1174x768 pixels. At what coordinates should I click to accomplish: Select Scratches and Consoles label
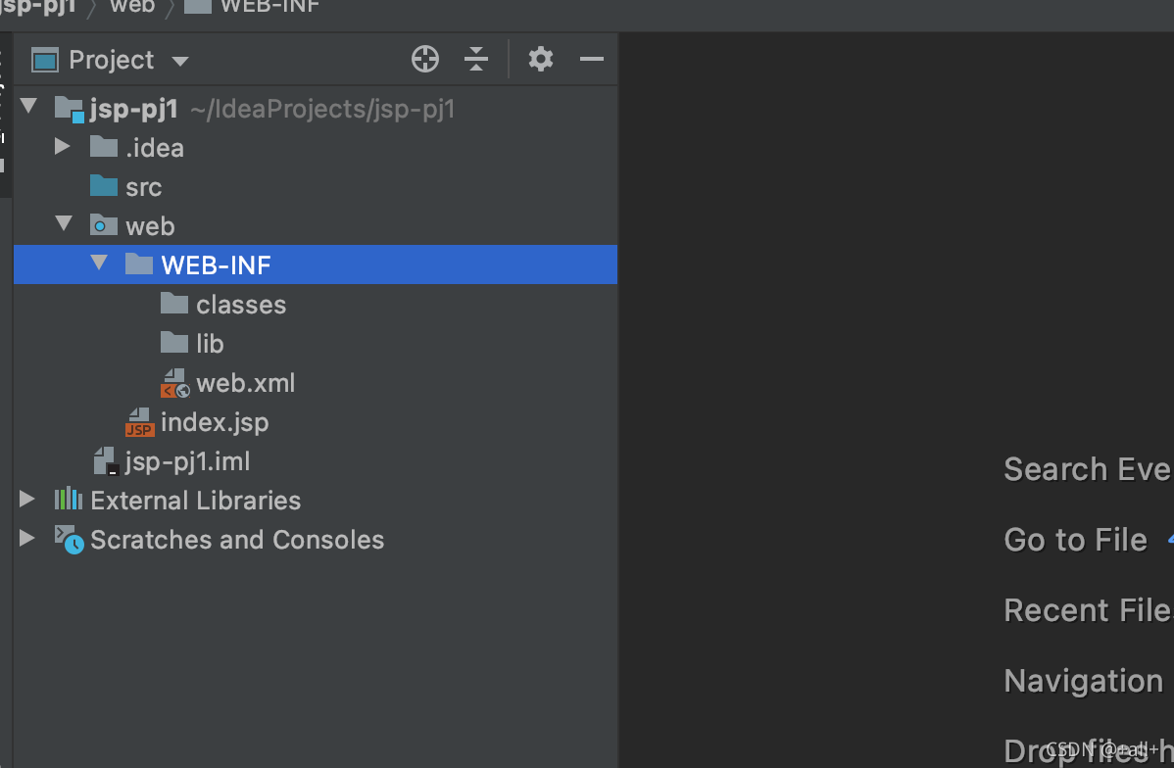click(237, 540)
